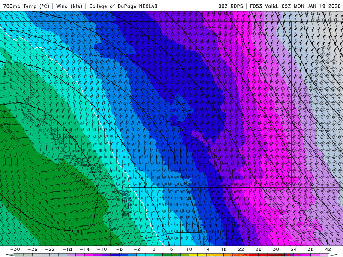Viewport: 343px width, 257px height.
Task: Click the "−6" colorbar tick label
Action: pyautogui.click(x=120, y=249)
